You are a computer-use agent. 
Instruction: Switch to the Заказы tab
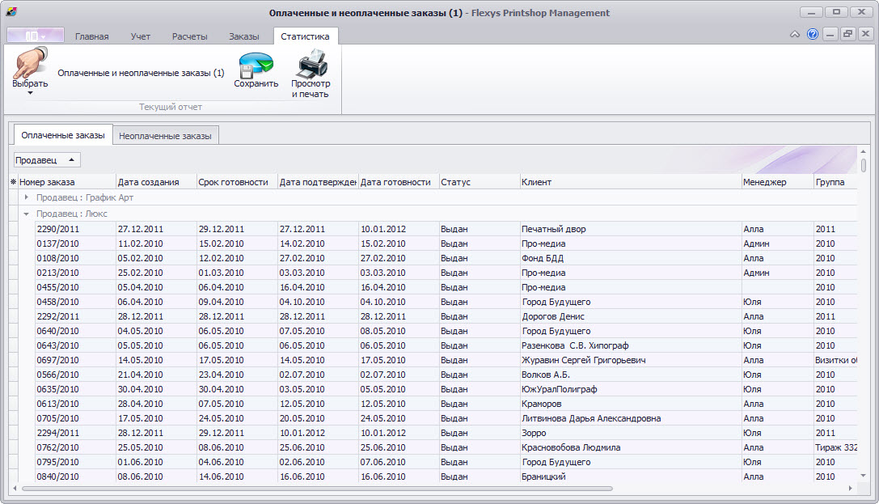[x=244, y=36]
